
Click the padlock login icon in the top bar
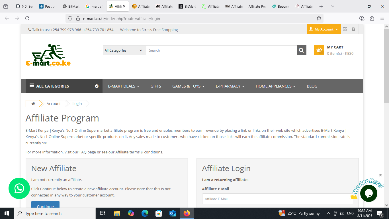point(353,29)
